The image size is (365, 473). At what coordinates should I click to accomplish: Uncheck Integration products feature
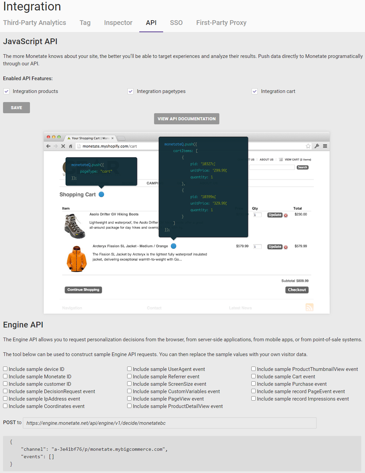click(6, 91)
